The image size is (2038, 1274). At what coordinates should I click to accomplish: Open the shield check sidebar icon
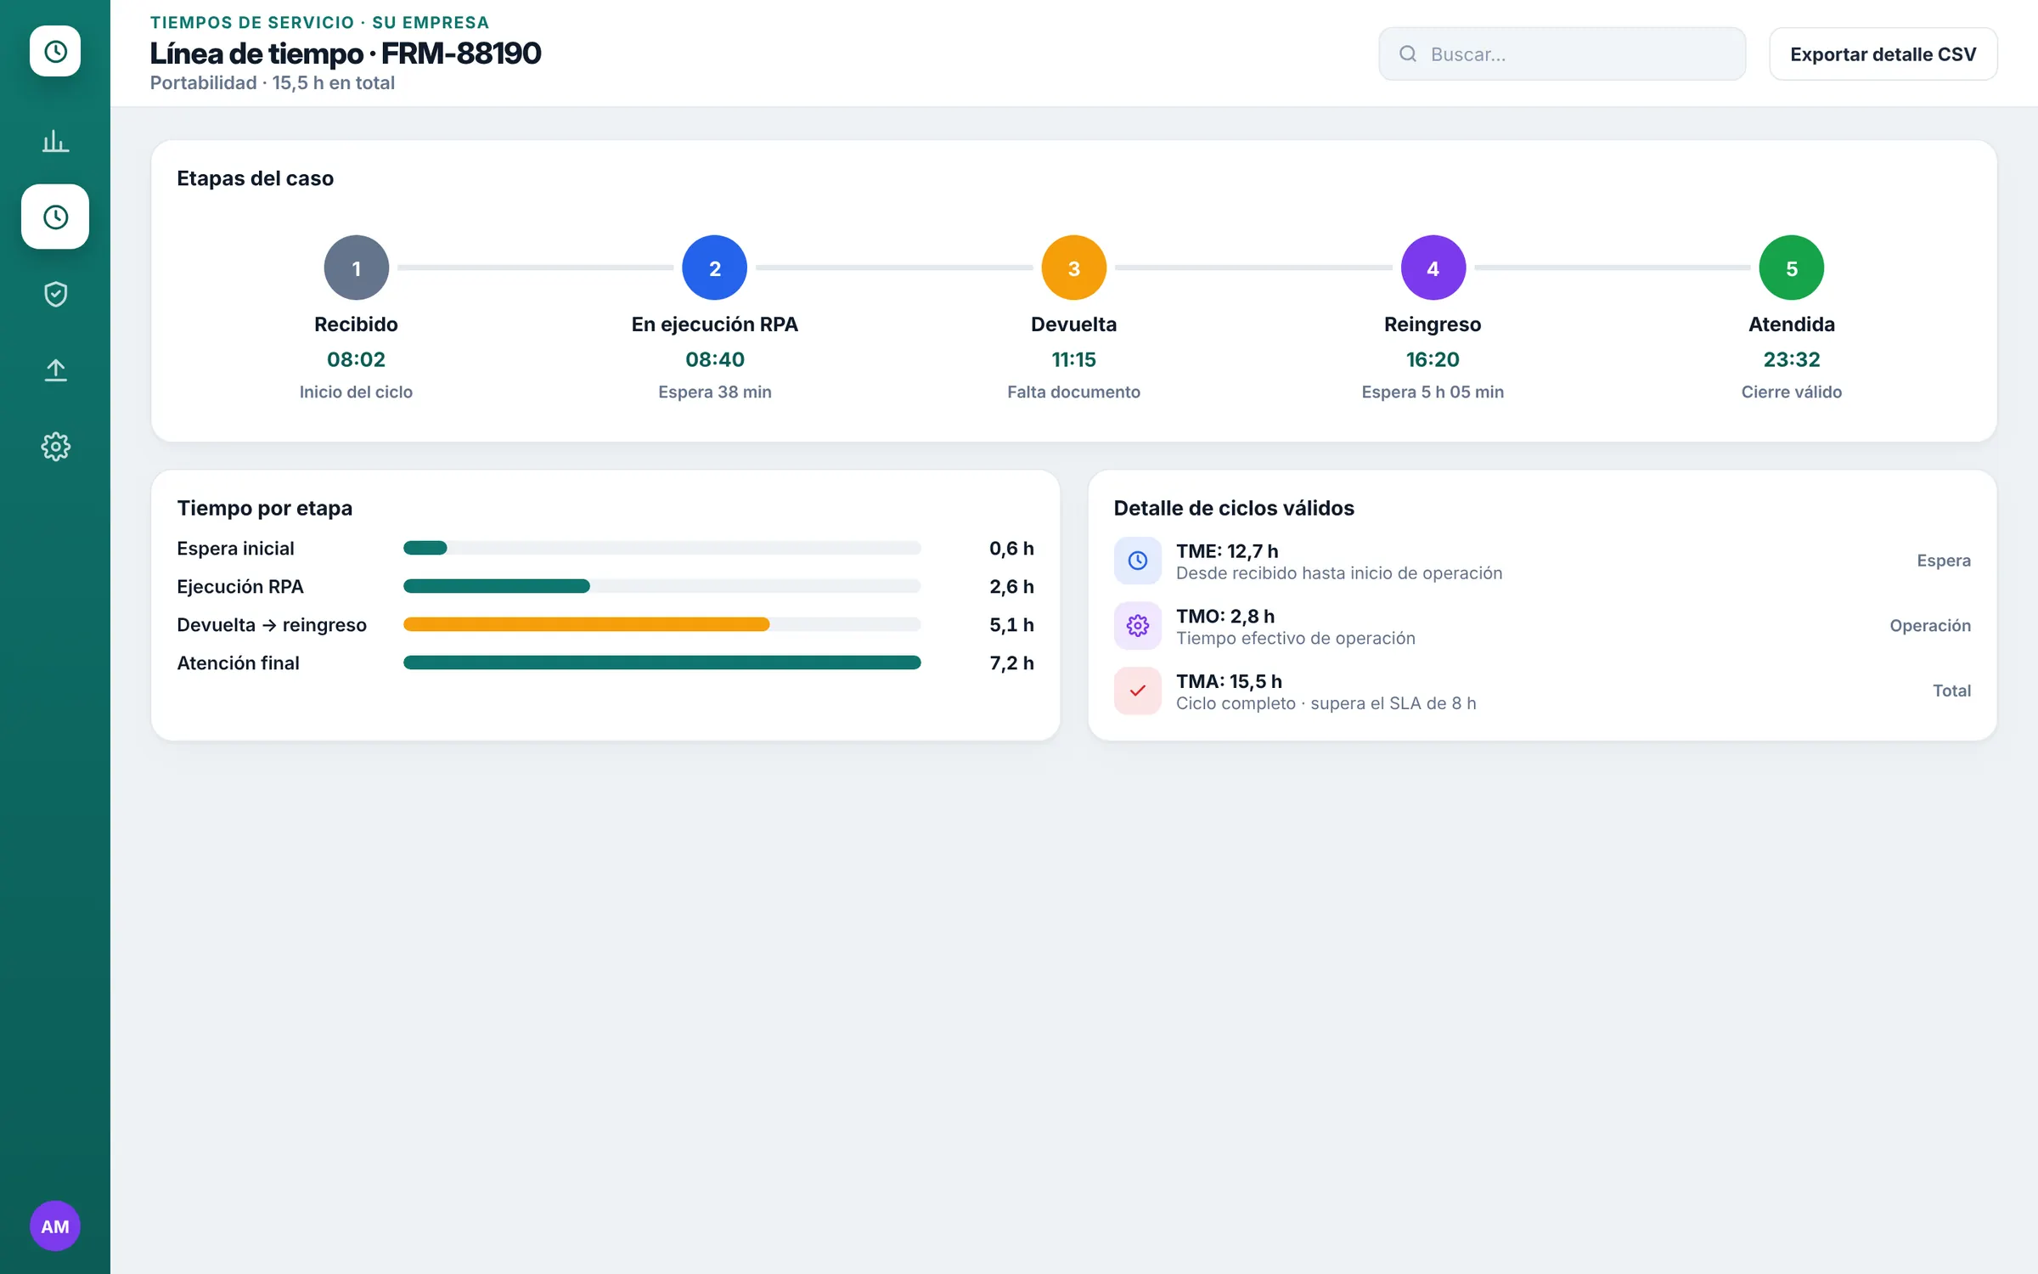click(x=55, y=294)
